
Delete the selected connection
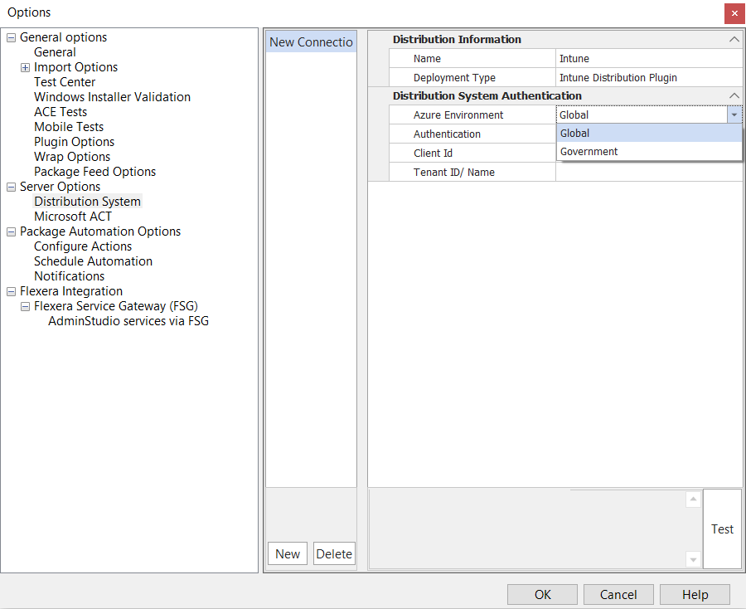[x=334, y=553]
